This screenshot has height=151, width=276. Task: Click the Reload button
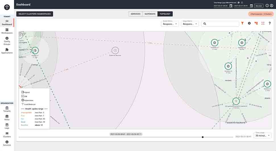[x=259, y=6]
